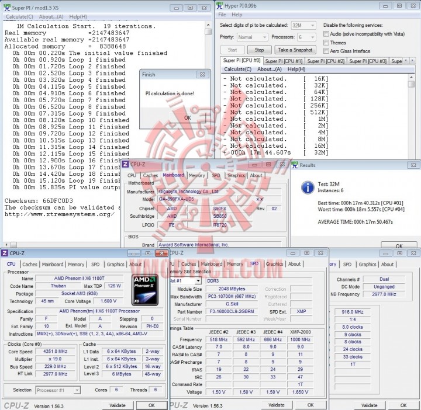Click Checksum: 66DFC0D3 line
Image resolution: width=421 pixels, height=410 pixels.
click(39, 200)
